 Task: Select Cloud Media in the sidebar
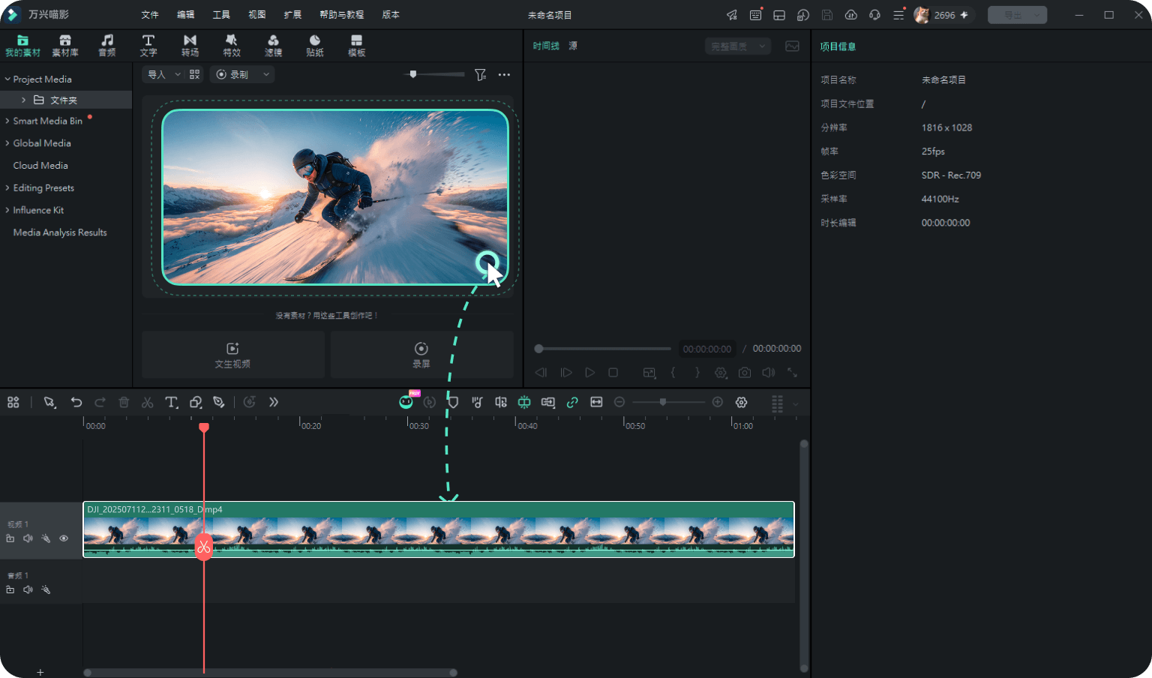40,165
